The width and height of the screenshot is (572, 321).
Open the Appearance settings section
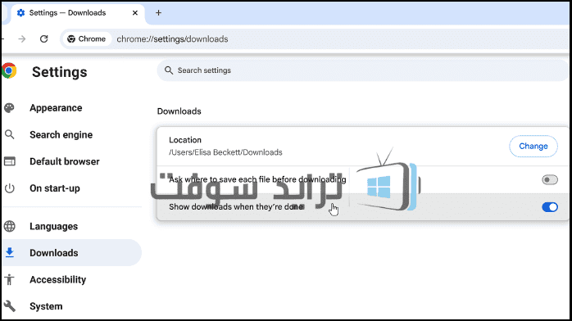point(56,108)
